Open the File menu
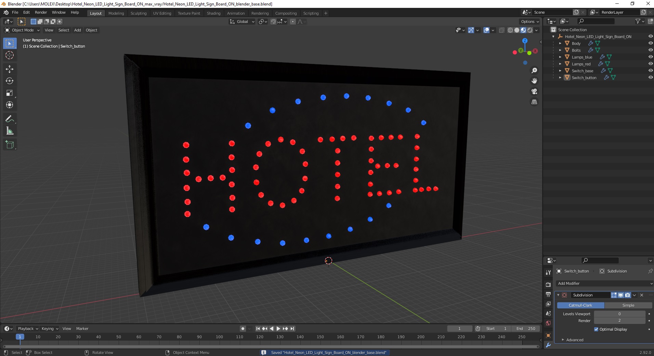 coord(15,12)
